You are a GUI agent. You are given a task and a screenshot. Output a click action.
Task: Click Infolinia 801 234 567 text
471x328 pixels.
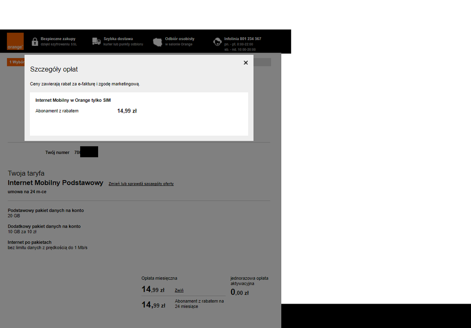point(243,39)
